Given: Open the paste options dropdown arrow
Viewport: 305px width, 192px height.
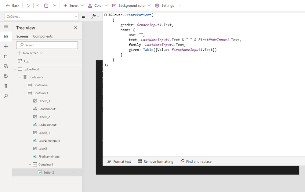Looking at the screenshot, I should click(55, 5).
